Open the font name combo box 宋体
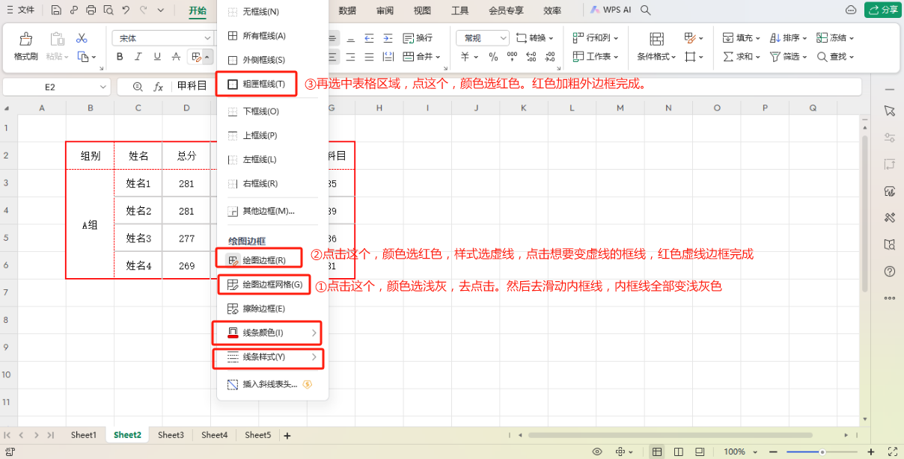 coord(163,38)
